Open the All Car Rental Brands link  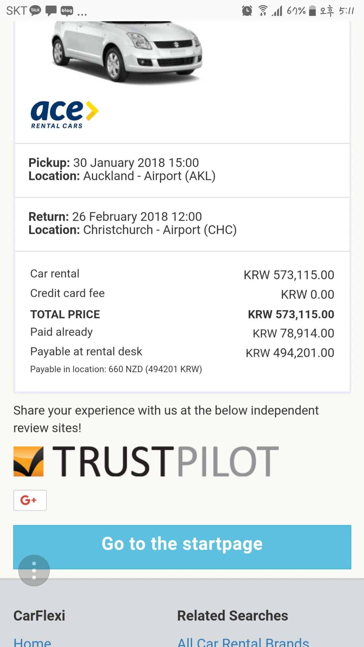click(x=243, y=642)
